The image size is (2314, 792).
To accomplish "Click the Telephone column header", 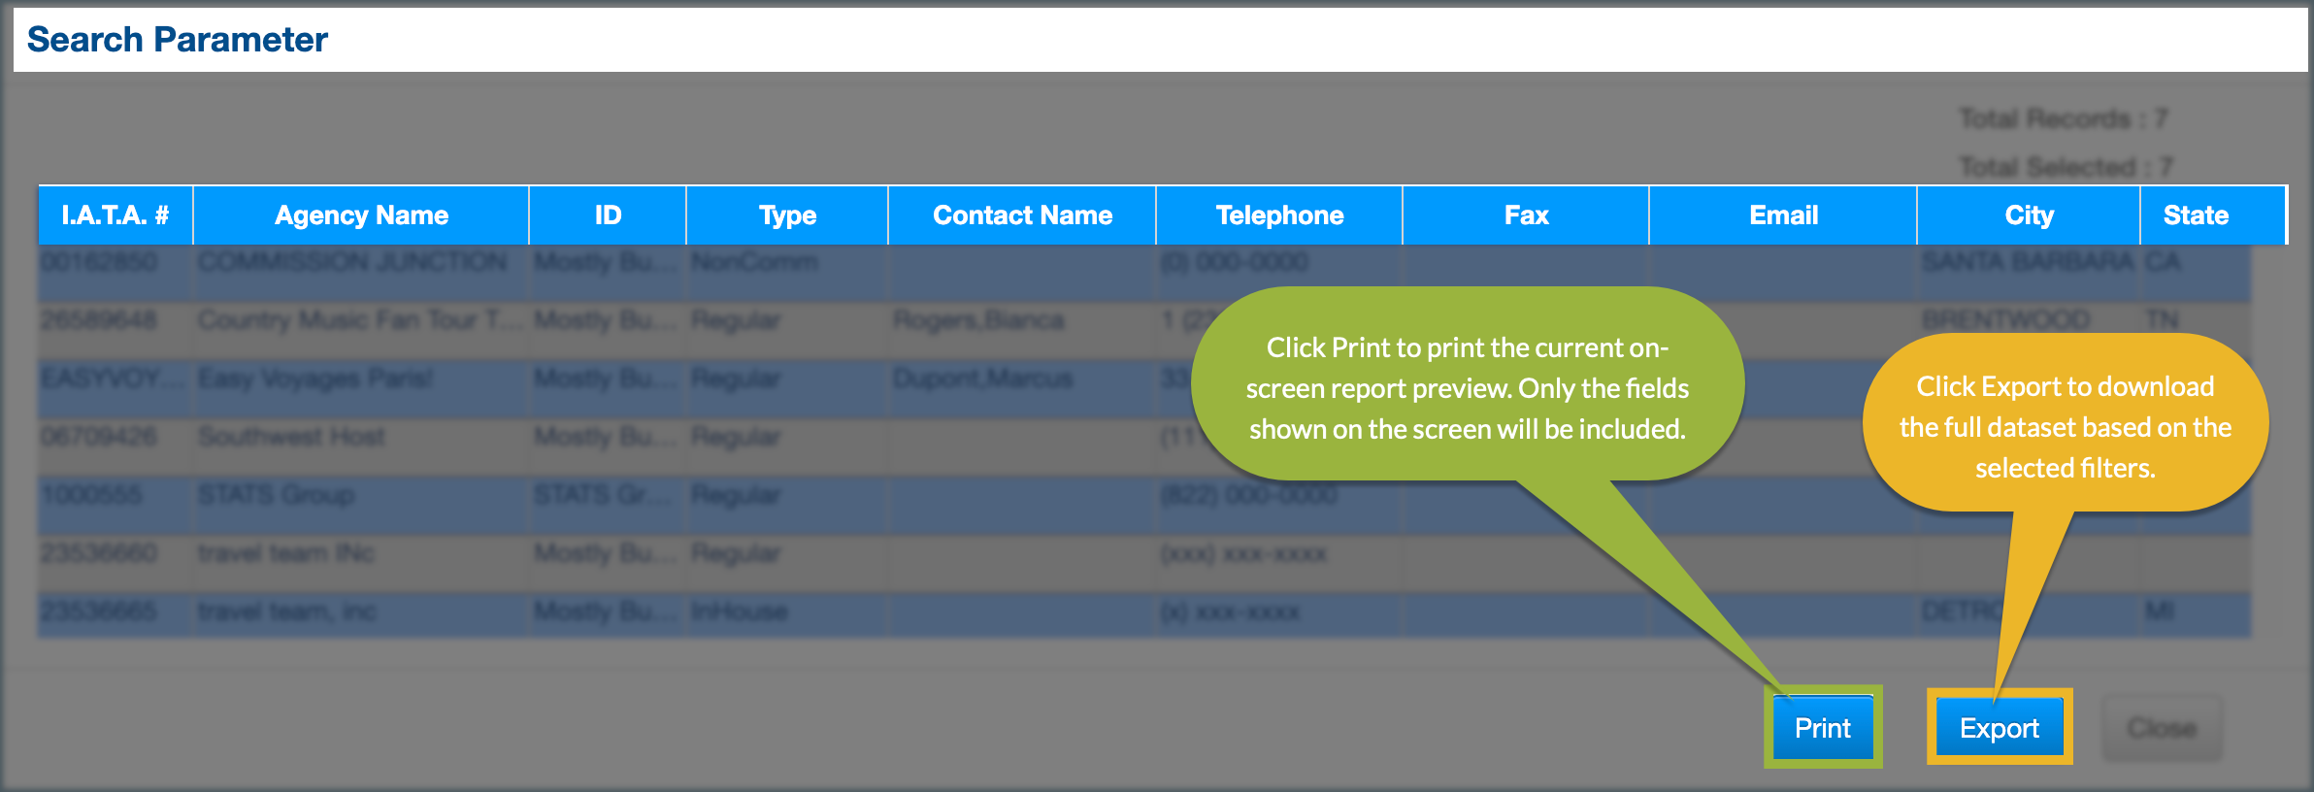I will point(1279,215).
